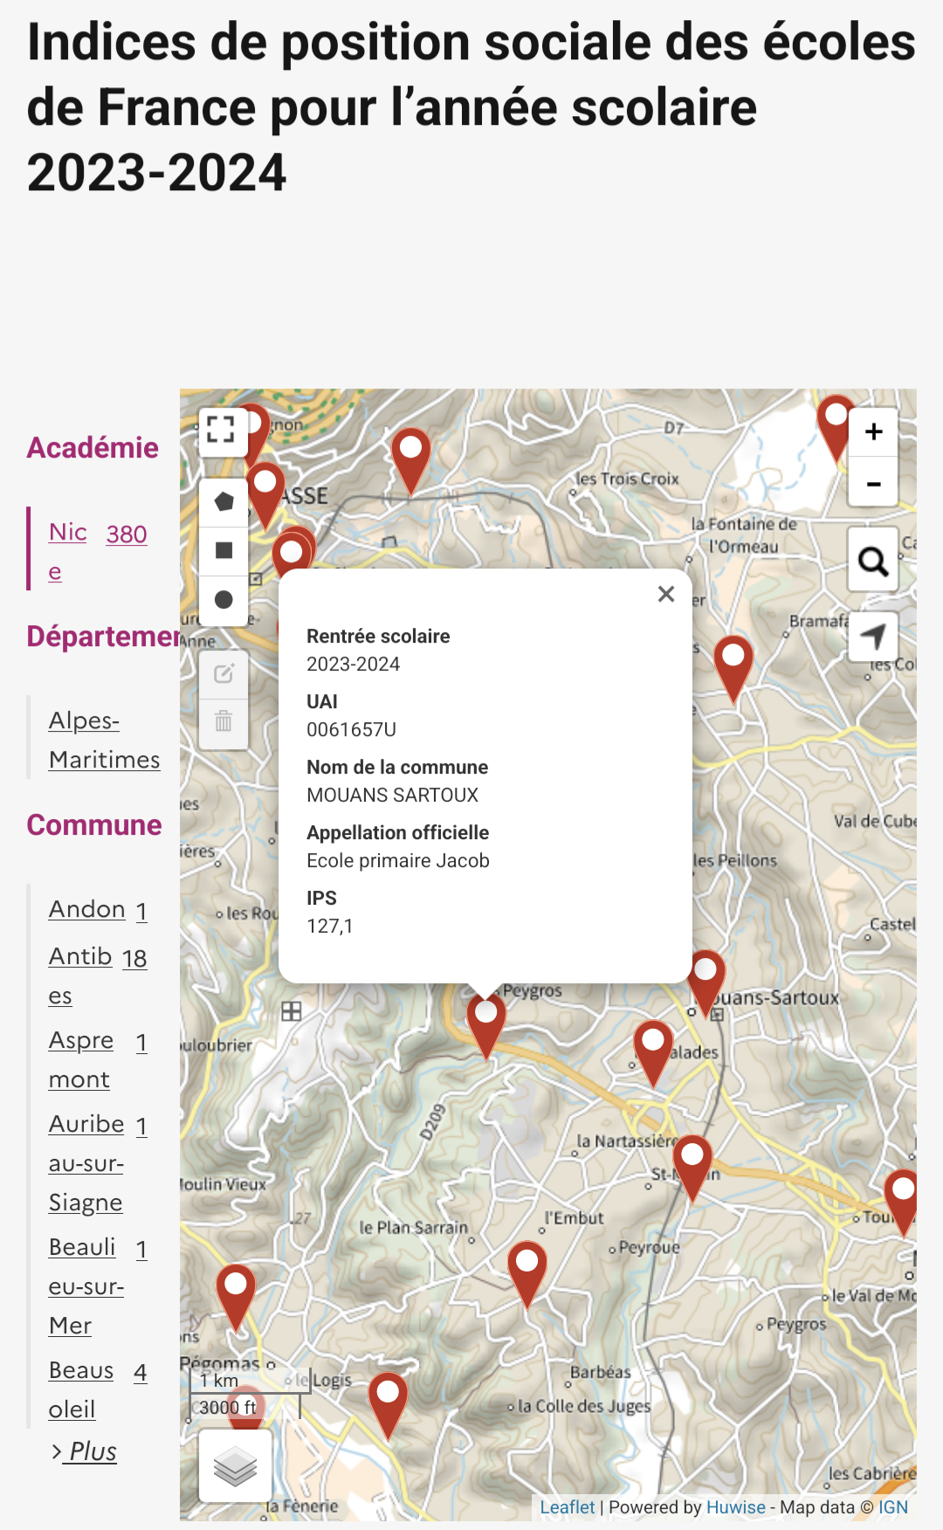Select the rectangle drawing tool
This screenshot has height=1530, width=943.
point(224,550)
